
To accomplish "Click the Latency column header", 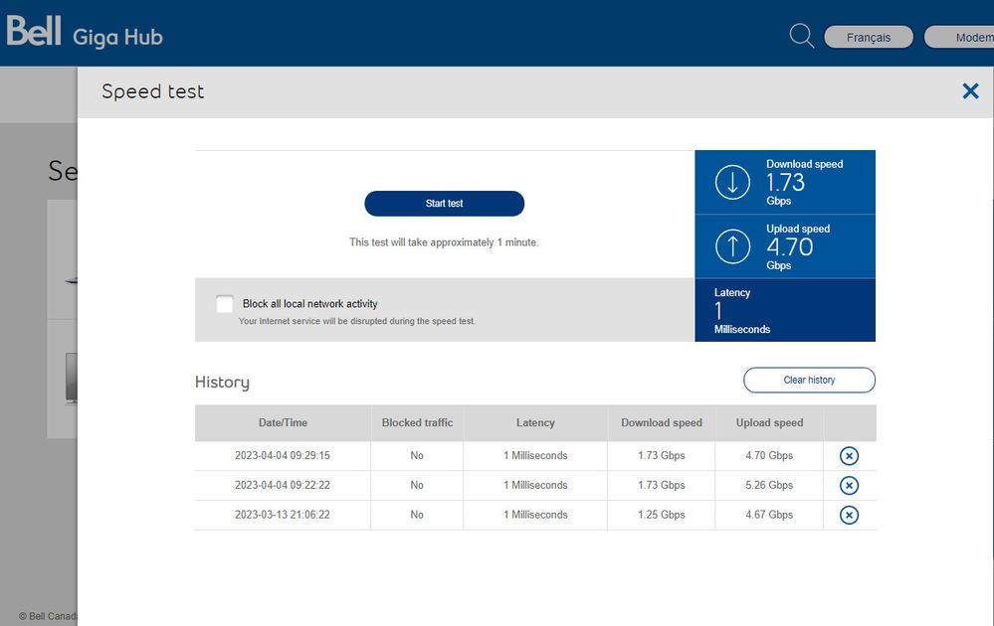I will coord(535,423).
